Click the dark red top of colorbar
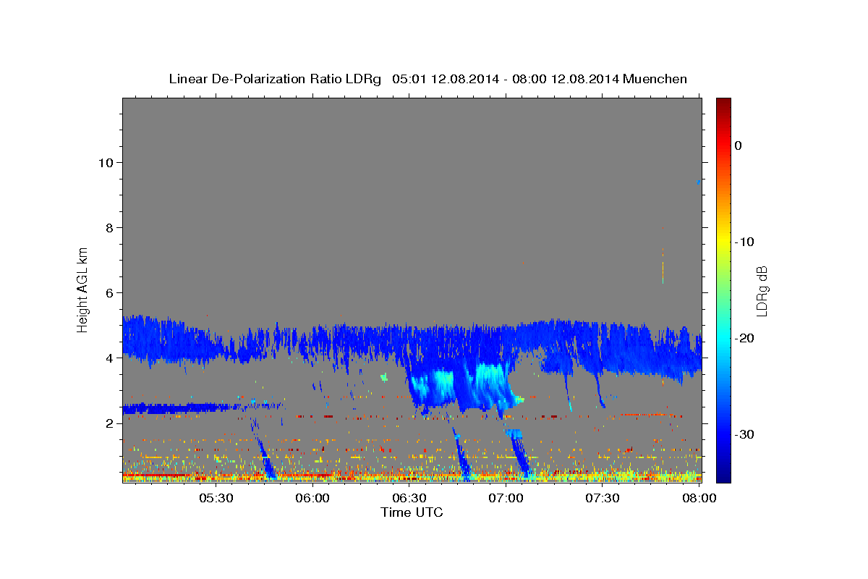The height and width of the screenshot is (579, 868). [x=723, y=103]
